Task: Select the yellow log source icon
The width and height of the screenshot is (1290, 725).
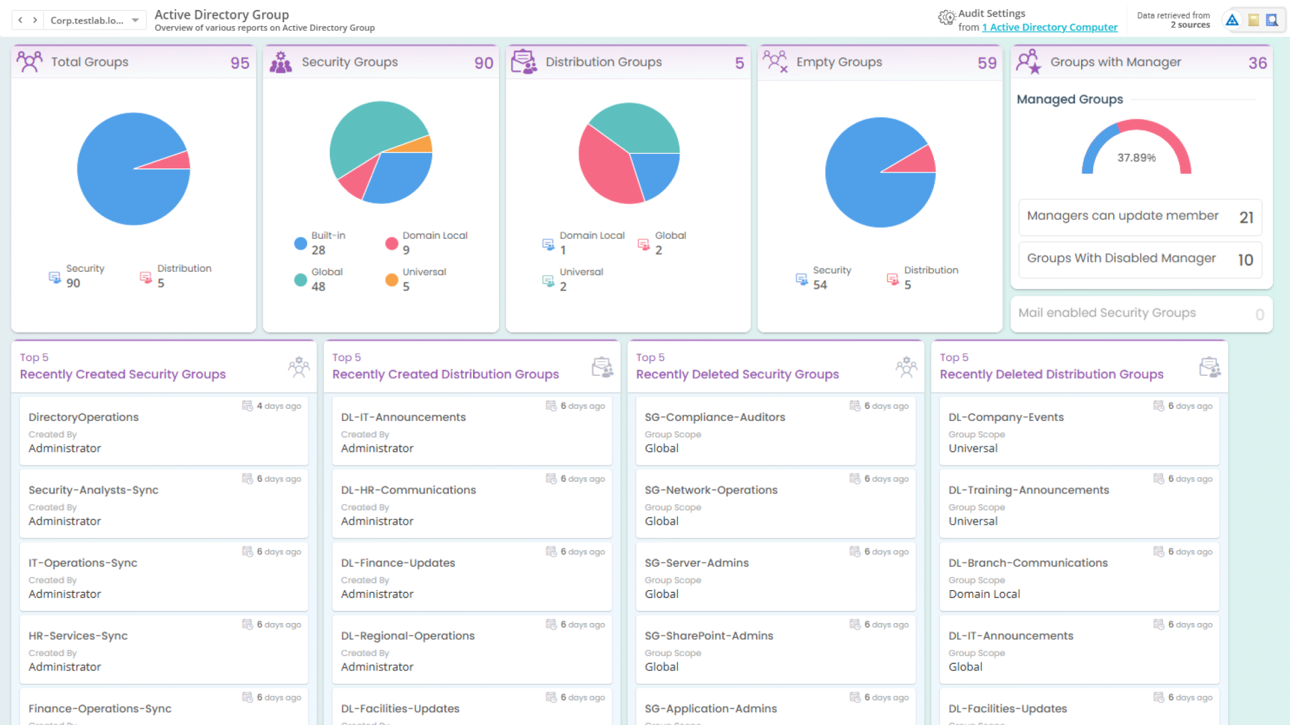Action: [x=1253, y=20]
